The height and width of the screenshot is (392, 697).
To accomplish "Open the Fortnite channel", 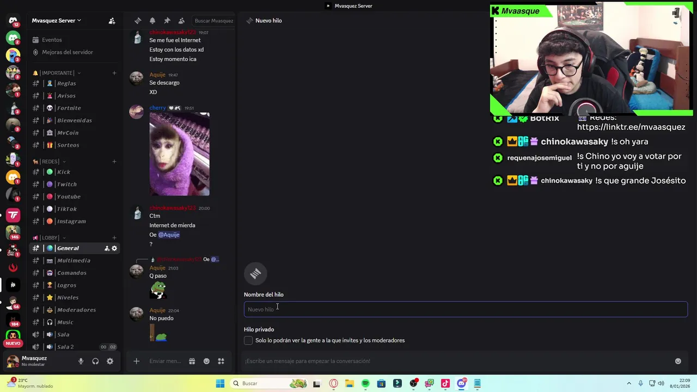I will [75, 108].
